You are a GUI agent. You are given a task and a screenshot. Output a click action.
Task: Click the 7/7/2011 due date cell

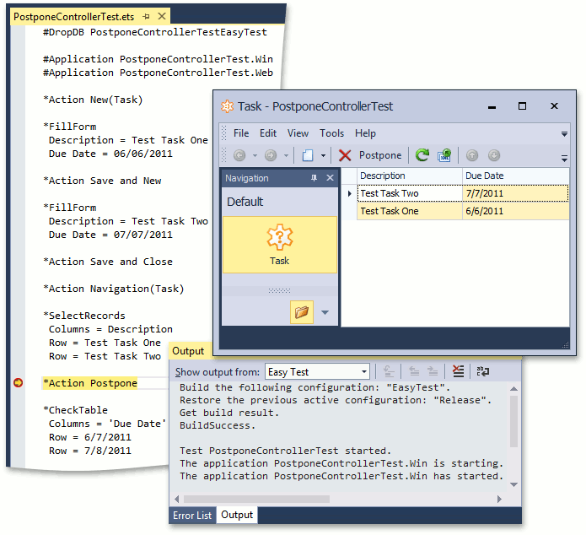tap(516, 193)
